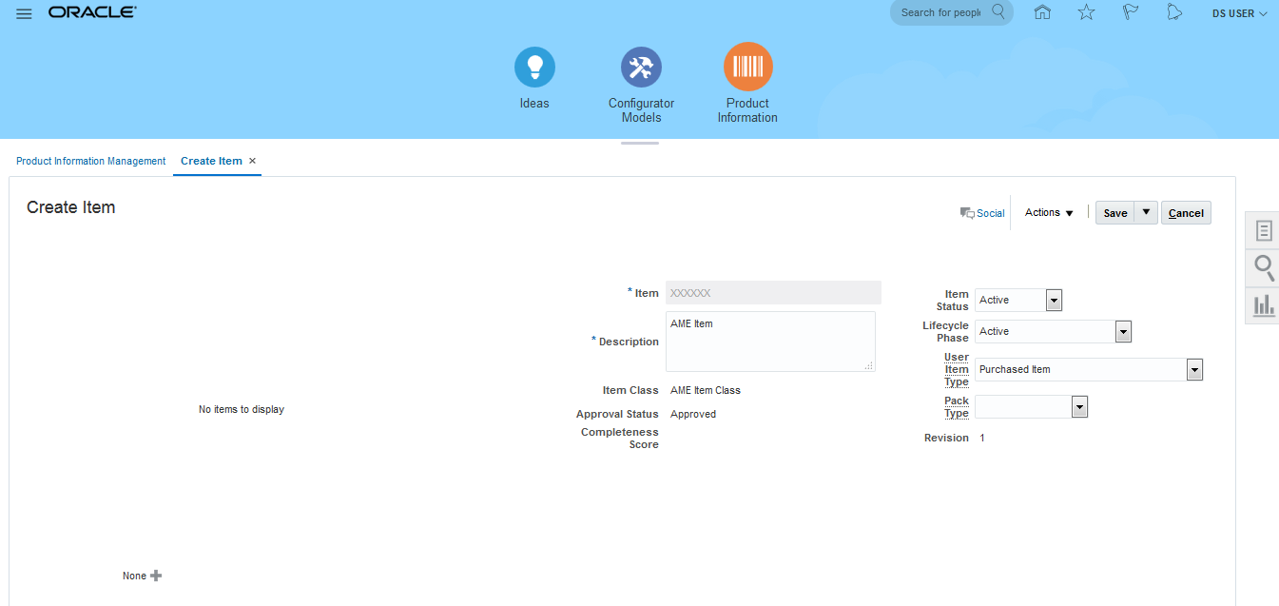Open the DS USER account menu
The width and height of the screenshot is (1279, 606).
pos(1239,13)
